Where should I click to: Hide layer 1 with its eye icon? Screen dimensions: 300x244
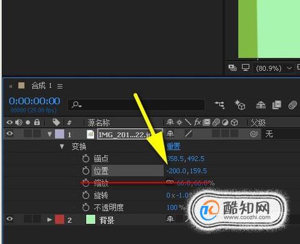pos(10,134)
